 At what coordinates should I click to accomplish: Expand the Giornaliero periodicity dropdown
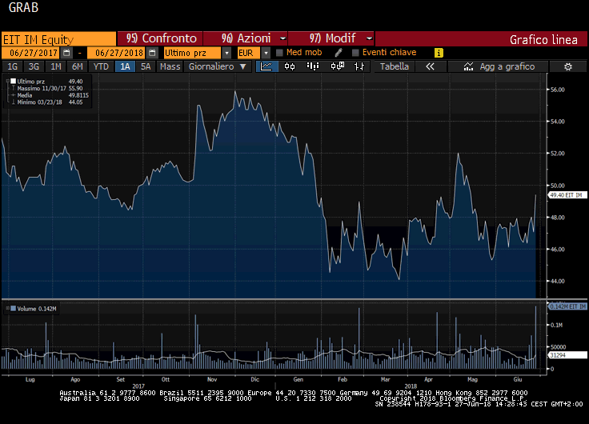tap(243, 67)
